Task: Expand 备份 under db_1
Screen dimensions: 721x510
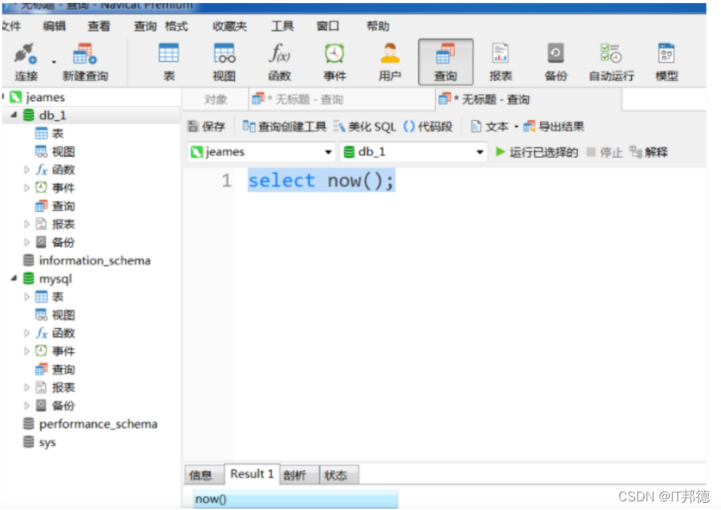Action: click(27, 242)
